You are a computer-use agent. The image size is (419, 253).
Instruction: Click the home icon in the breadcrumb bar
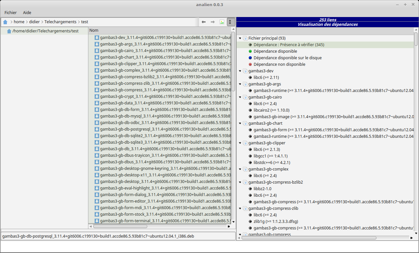[x=5, y=22]
